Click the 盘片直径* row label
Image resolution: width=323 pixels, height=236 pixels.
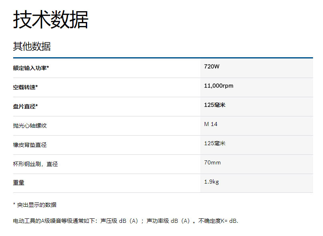point(25,106)
